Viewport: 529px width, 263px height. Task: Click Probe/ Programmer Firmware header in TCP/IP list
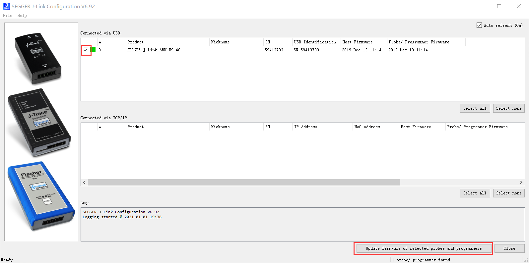coord(485,127)
